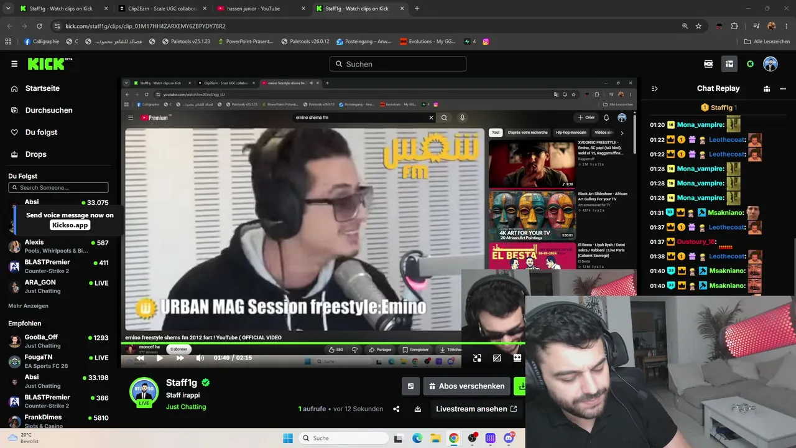
Task: Open the Chrome extensions puzzle icon
Action: 734,26
